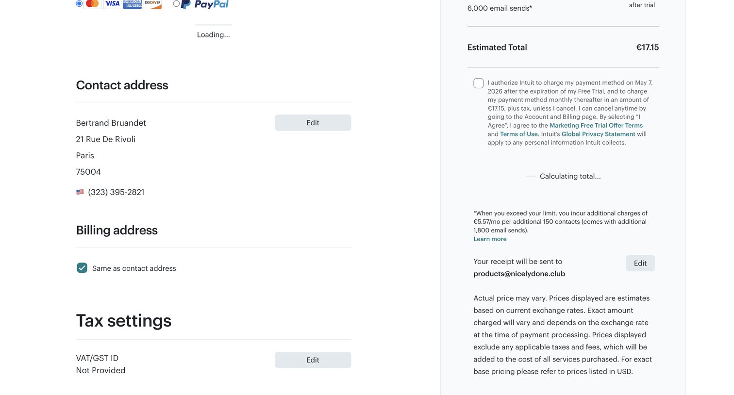
Task: Uncheck Same as contact address
Action: tap(82, 268)
